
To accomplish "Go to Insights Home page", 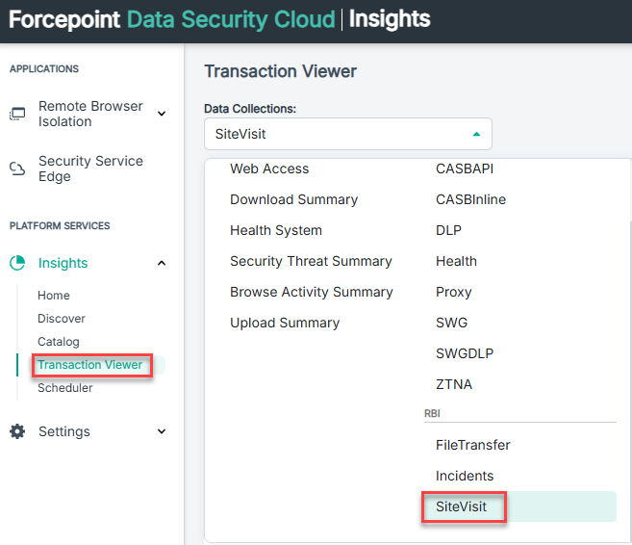I will [x=54, y=296].
